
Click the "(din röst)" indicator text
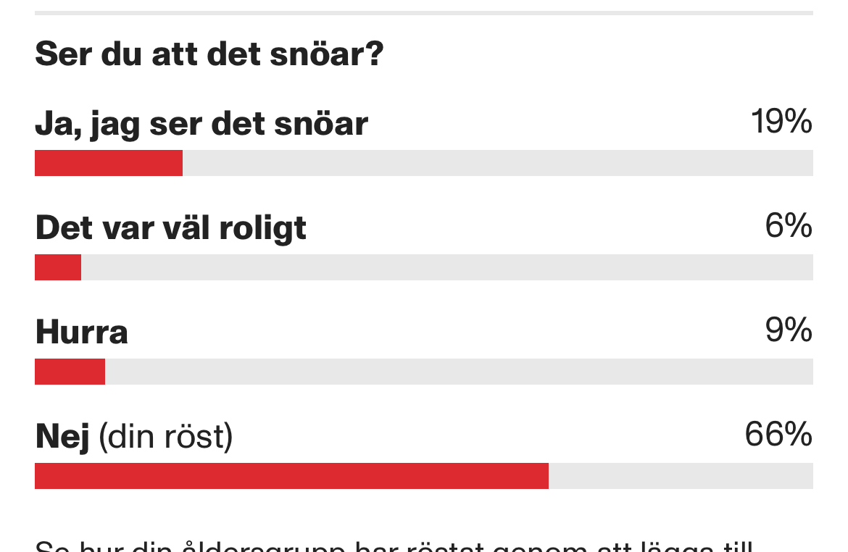[x=165, y=437]
